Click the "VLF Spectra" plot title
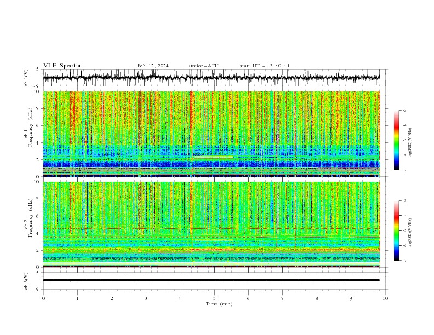434x335 pixels. [62, 66]
